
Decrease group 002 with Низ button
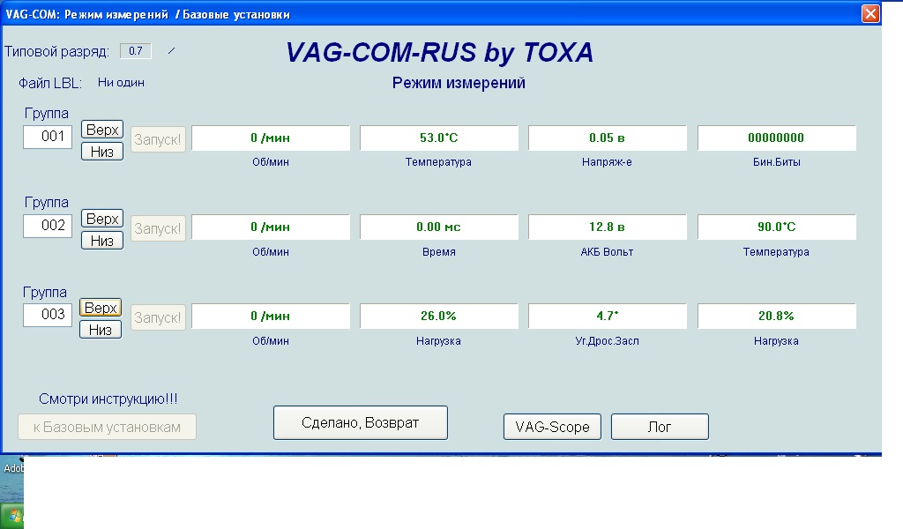tap(102, 241)
